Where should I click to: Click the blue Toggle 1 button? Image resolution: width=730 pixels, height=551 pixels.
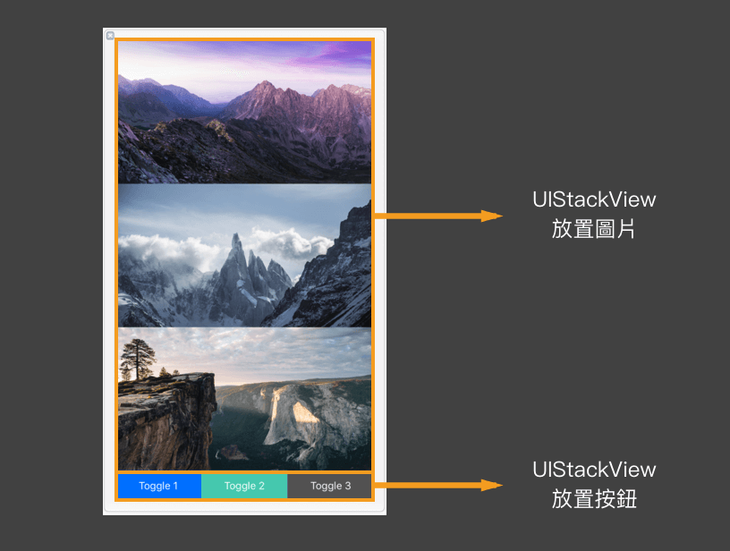(159, 486)
